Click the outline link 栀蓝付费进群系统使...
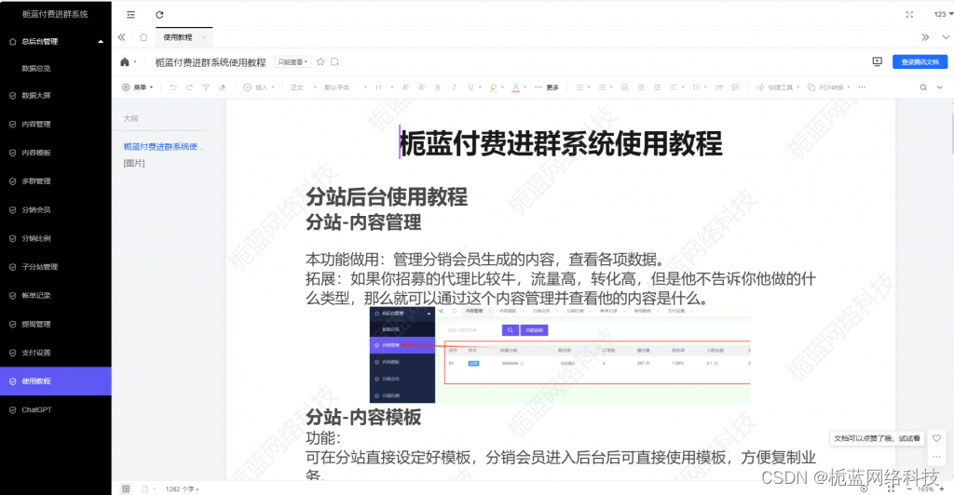The image size is (954, 495). point(164,146)
